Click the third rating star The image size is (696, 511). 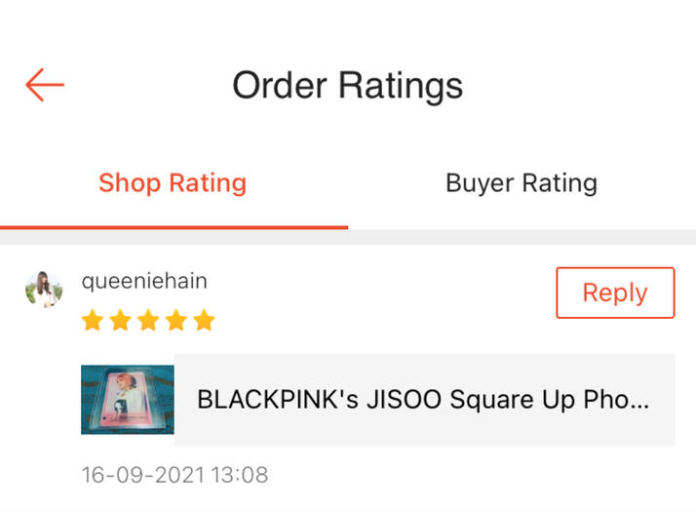click(x=148, y=321)
